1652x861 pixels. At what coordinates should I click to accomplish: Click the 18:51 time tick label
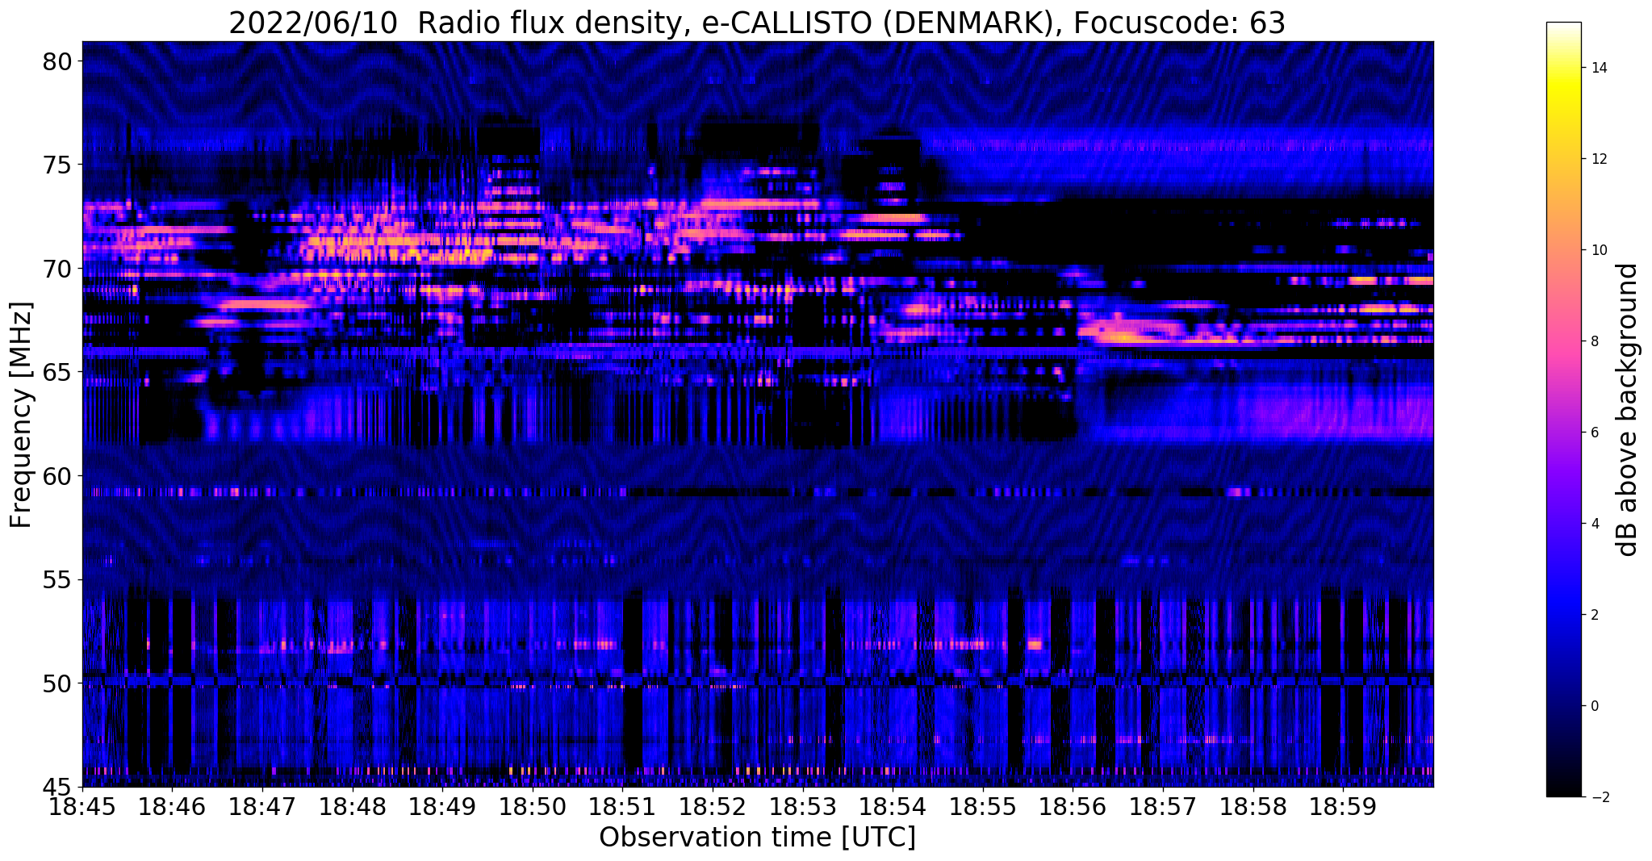point(622,806)
